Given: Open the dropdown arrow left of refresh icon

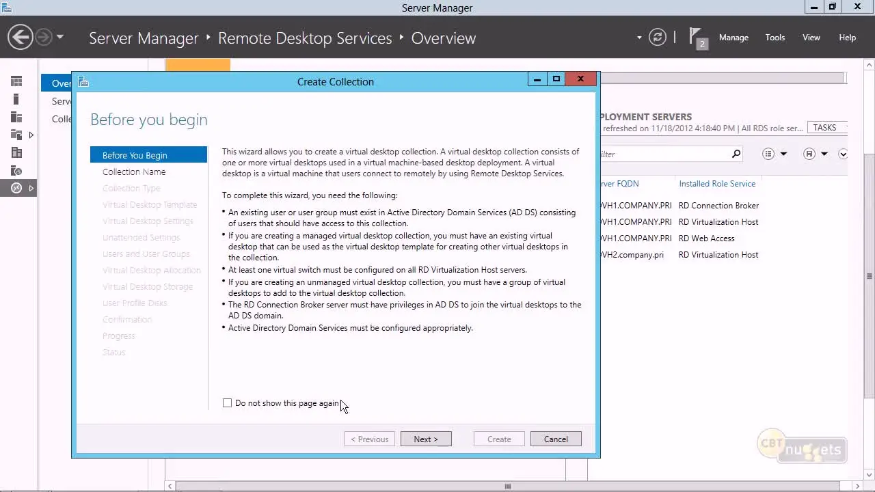Looking at the screenshot, I should click(x=639, y=38).
